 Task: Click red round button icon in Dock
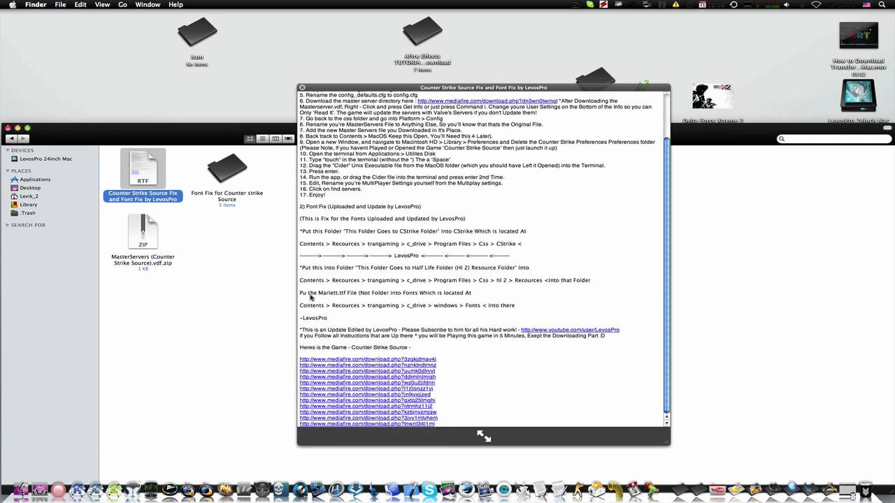click(58, 490)
